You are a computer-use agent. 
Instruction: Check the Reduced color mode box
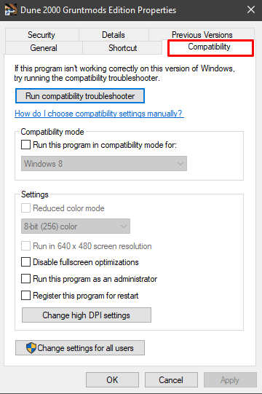(25, 208)
